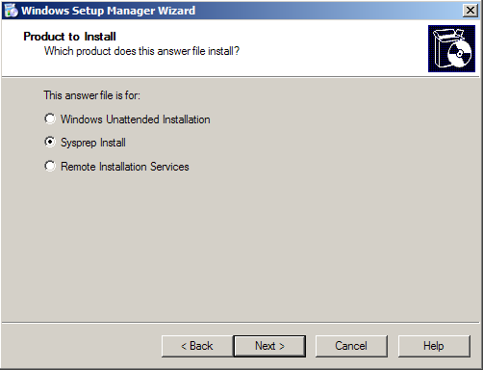Click the software box and CD image
The image size is (483, 370).
451,48
